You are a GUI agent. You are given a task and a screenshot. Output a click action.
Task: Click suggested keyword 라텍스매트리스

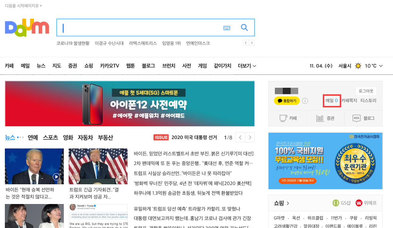tap(143, 43)
